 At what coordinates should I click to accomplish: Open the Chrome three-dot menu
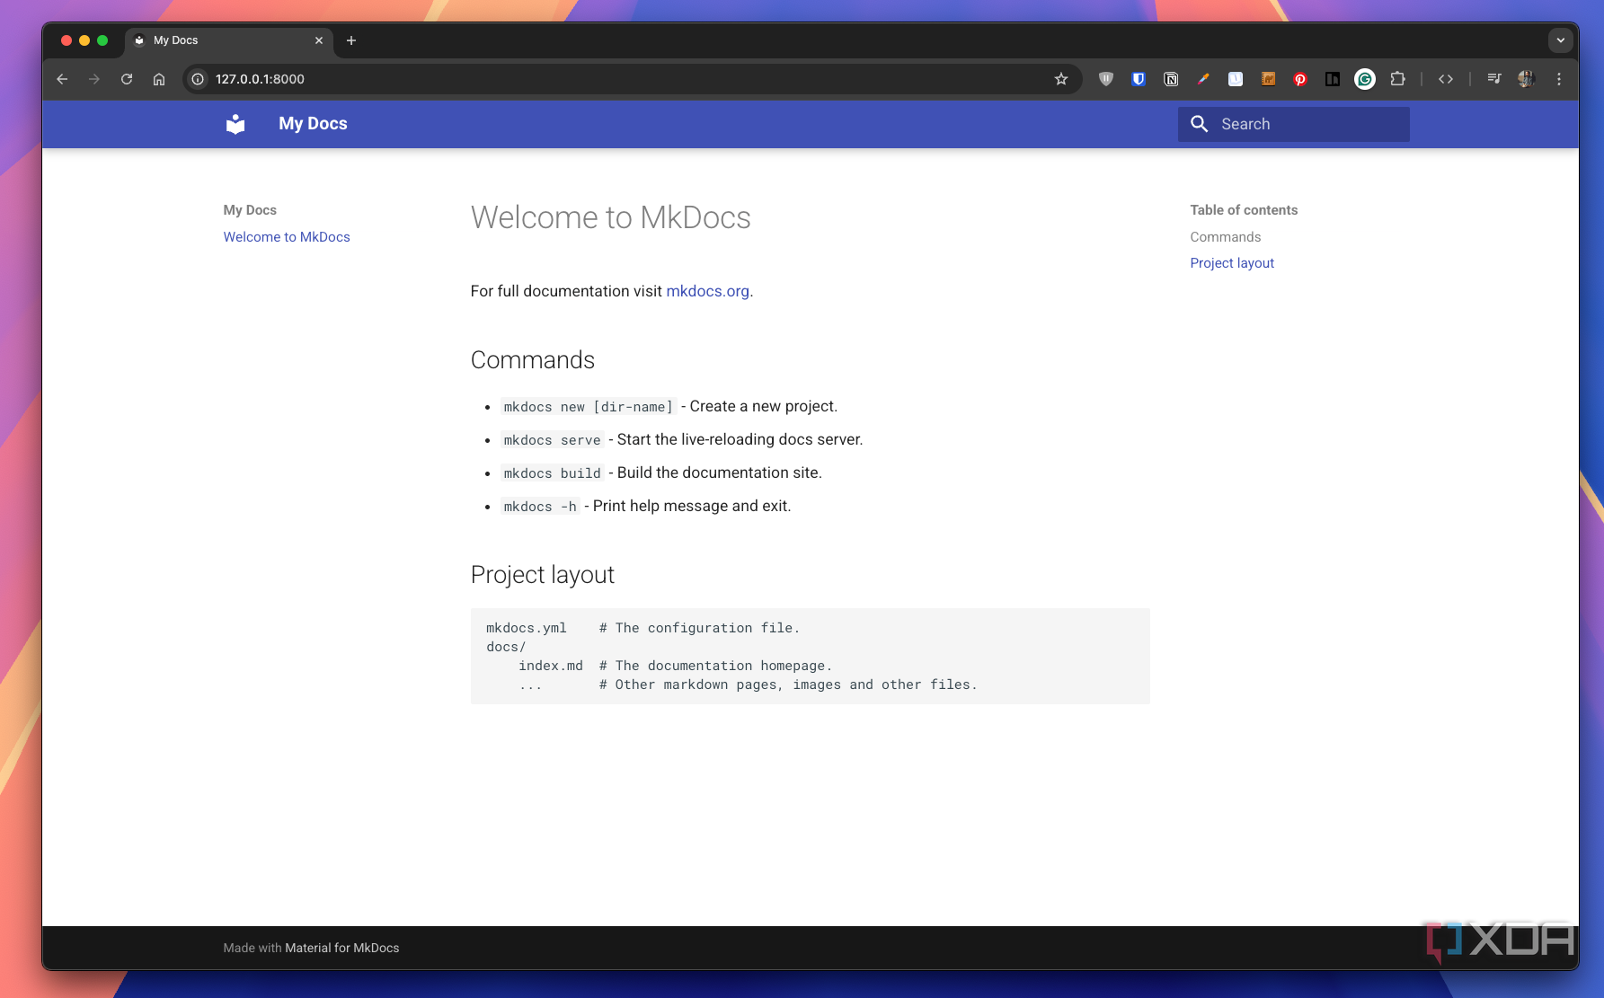tap(1559, 79)
